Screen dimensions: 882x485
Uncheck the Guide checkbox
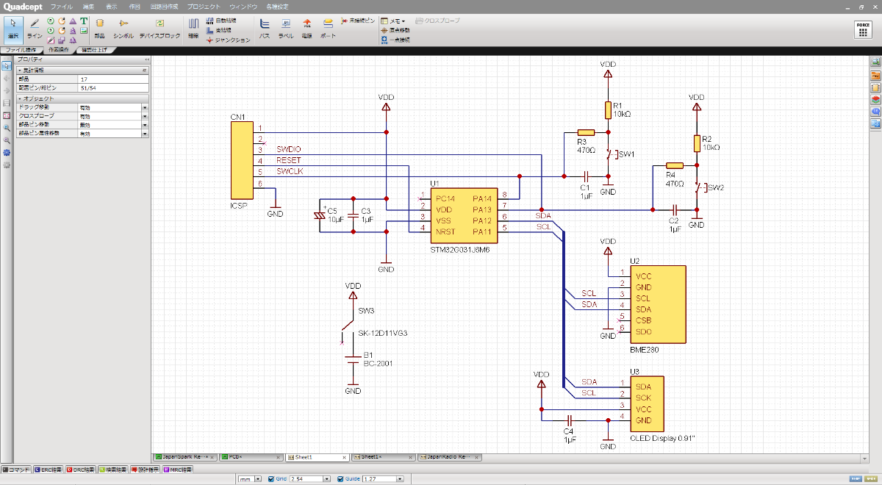(x=340, y=479)
